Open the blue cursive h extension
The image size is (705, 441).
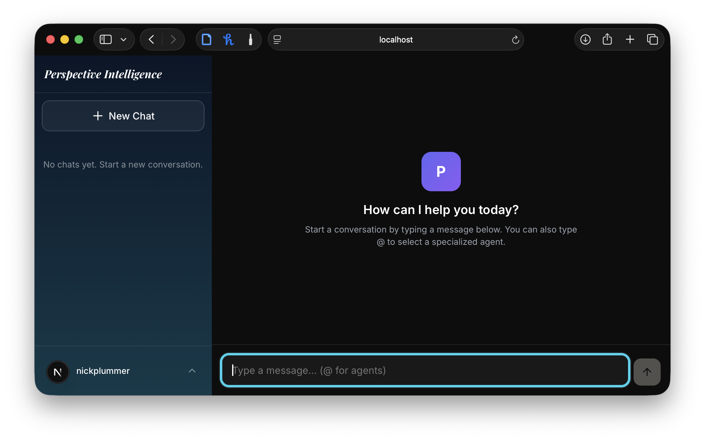[x=228, y=39]
